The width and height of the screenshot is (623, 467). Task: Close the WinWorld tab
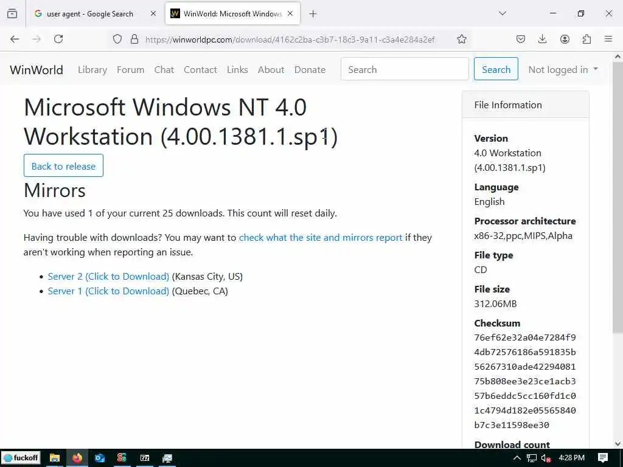click(290, 14)
